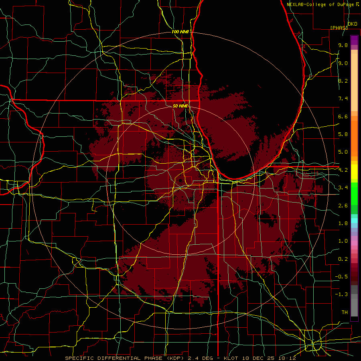Click the -0.5 value on the scale

point(341,277)
